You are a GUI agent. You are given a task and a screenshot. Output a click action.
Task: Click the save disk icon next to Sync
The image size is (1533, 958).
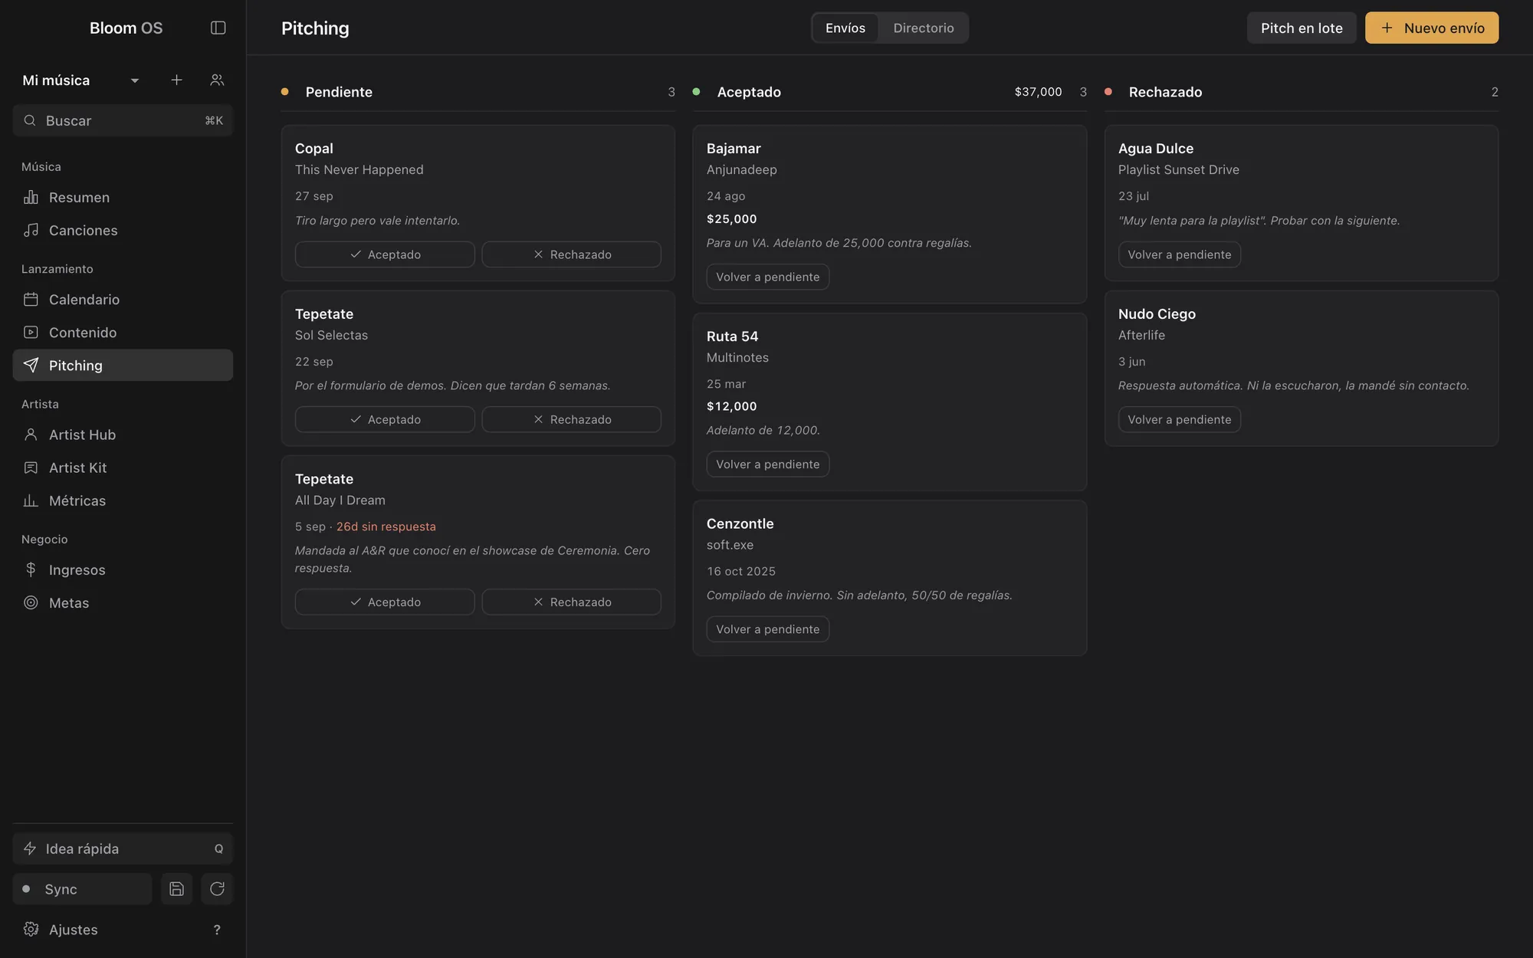pyautogui.click(x=176, y=889)
